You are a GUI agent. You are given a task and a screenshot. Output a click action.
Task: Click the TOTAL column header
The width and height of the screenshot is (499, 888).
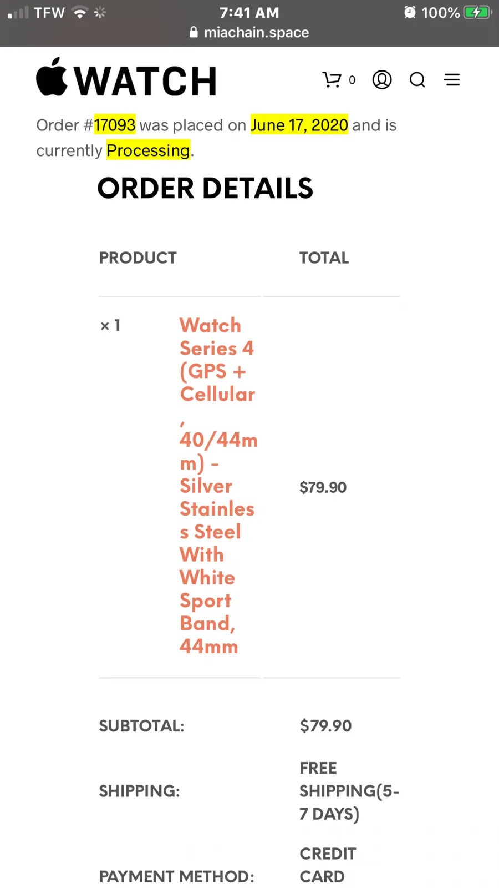click(324, 258)
